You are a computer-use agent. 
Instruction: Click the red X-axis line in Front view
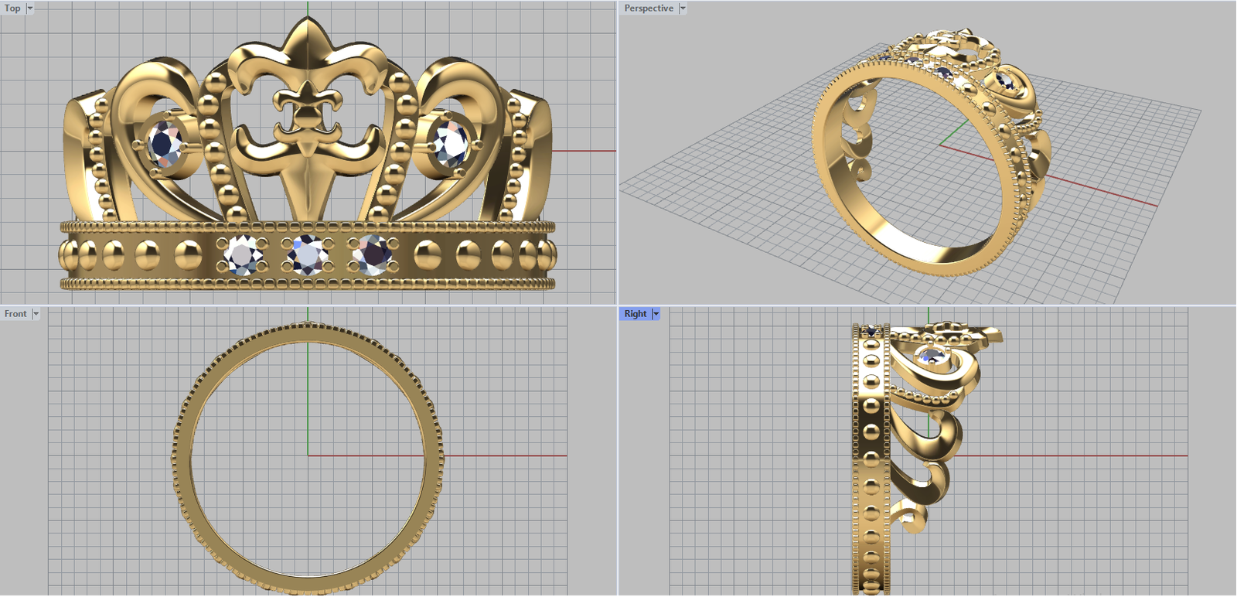(503, 455)
